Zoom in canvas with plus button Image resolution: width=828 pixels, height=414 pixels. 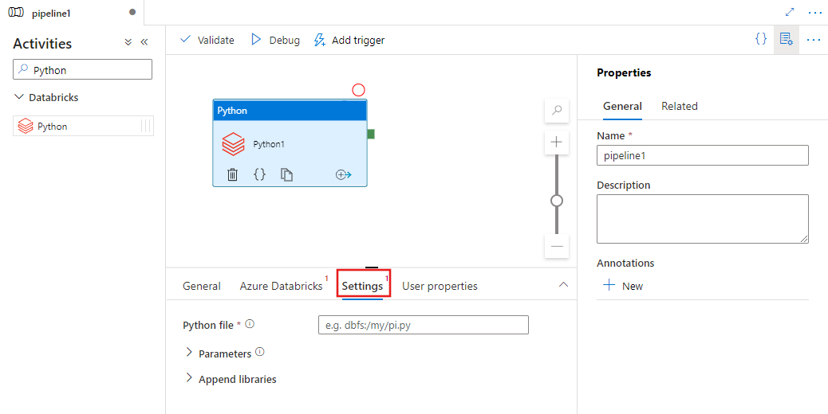click(557, 143)
